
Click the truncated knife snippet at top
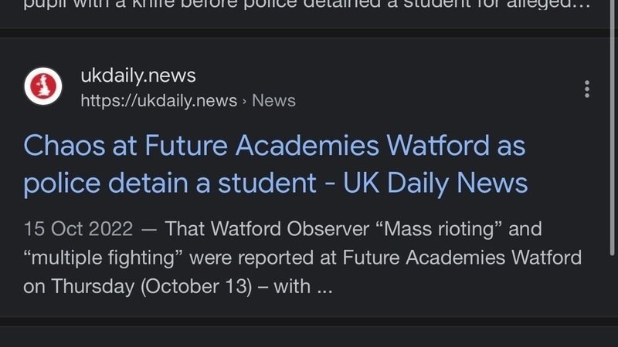[x=294, y=6]
